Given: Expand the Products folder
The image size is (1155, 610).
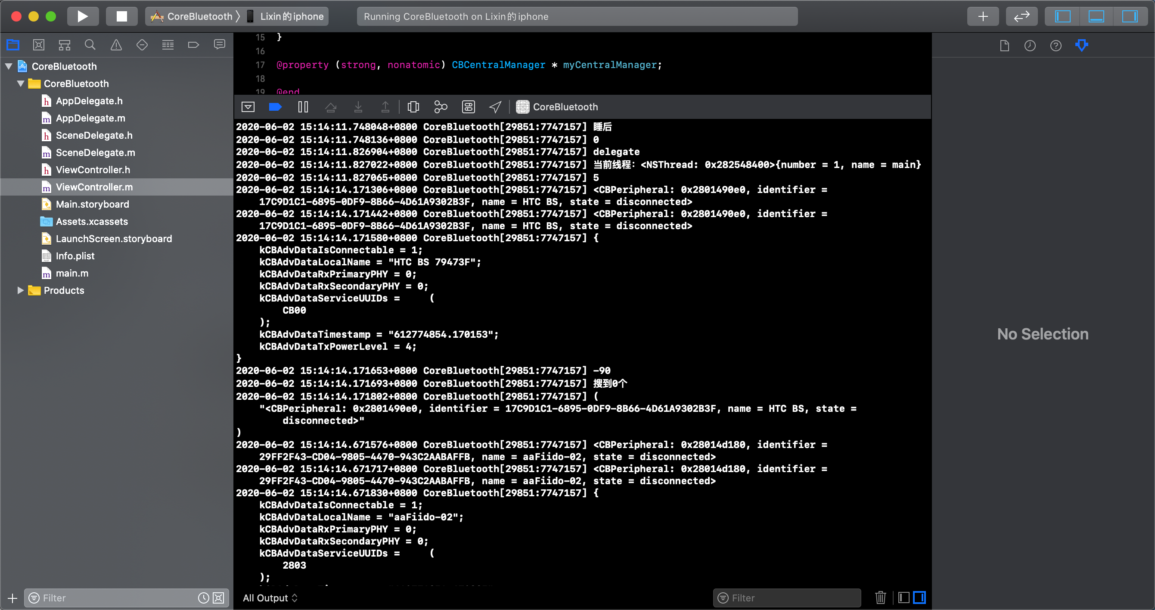Looking at the screenshot, I should point(20,290).
